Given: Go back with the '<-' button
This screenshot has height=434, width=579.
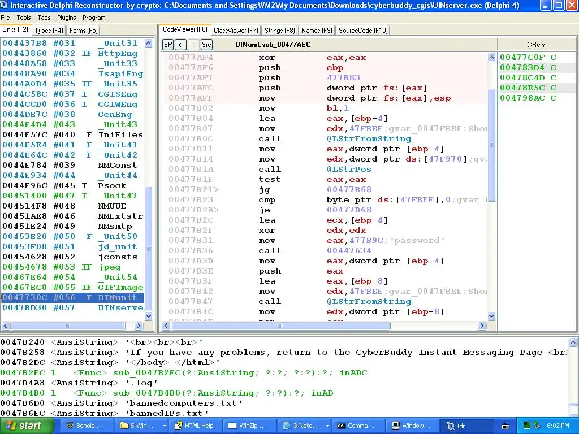Looking at the screenshot, I should click(180, 45).
